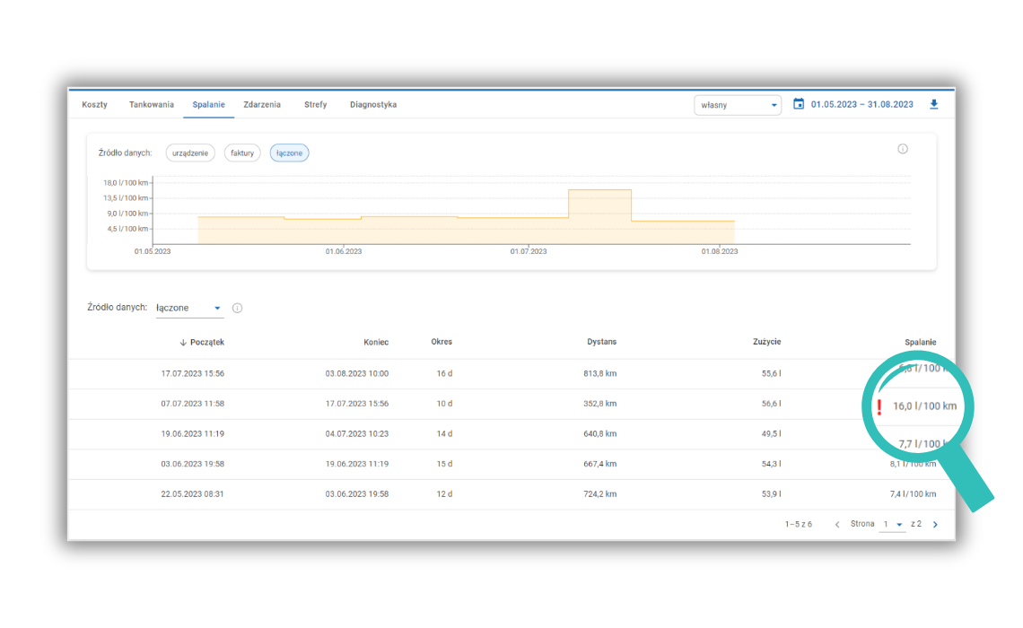Click the download report icon
This screenshot has width=1023, height=628.
click(933, 104)
